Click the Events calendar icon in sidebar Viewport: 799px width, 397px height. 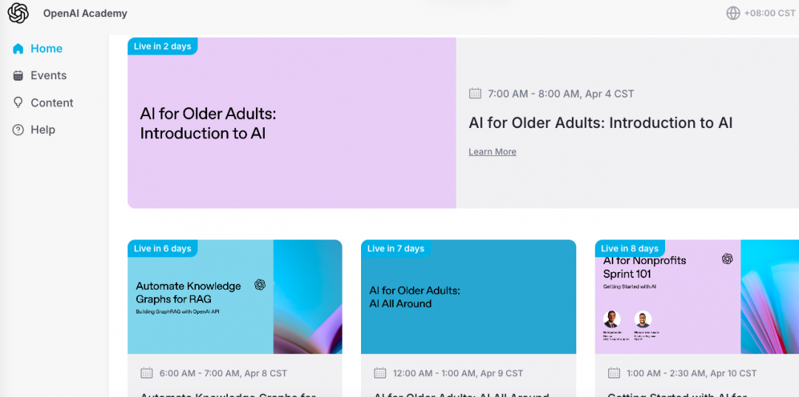[x=18, y=75]
